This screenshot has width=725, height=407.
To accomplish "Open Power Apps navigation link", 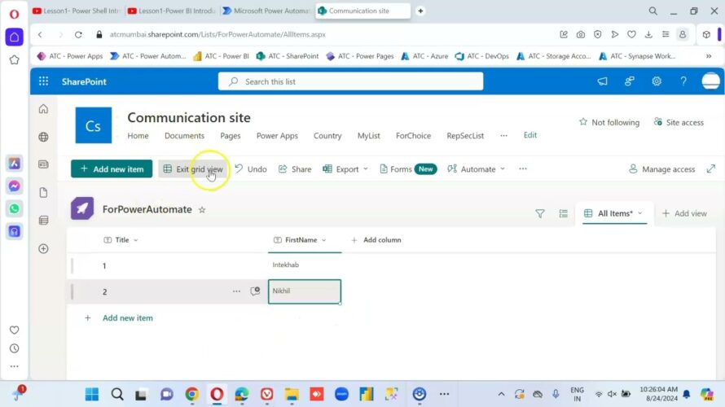I will 277,136.
